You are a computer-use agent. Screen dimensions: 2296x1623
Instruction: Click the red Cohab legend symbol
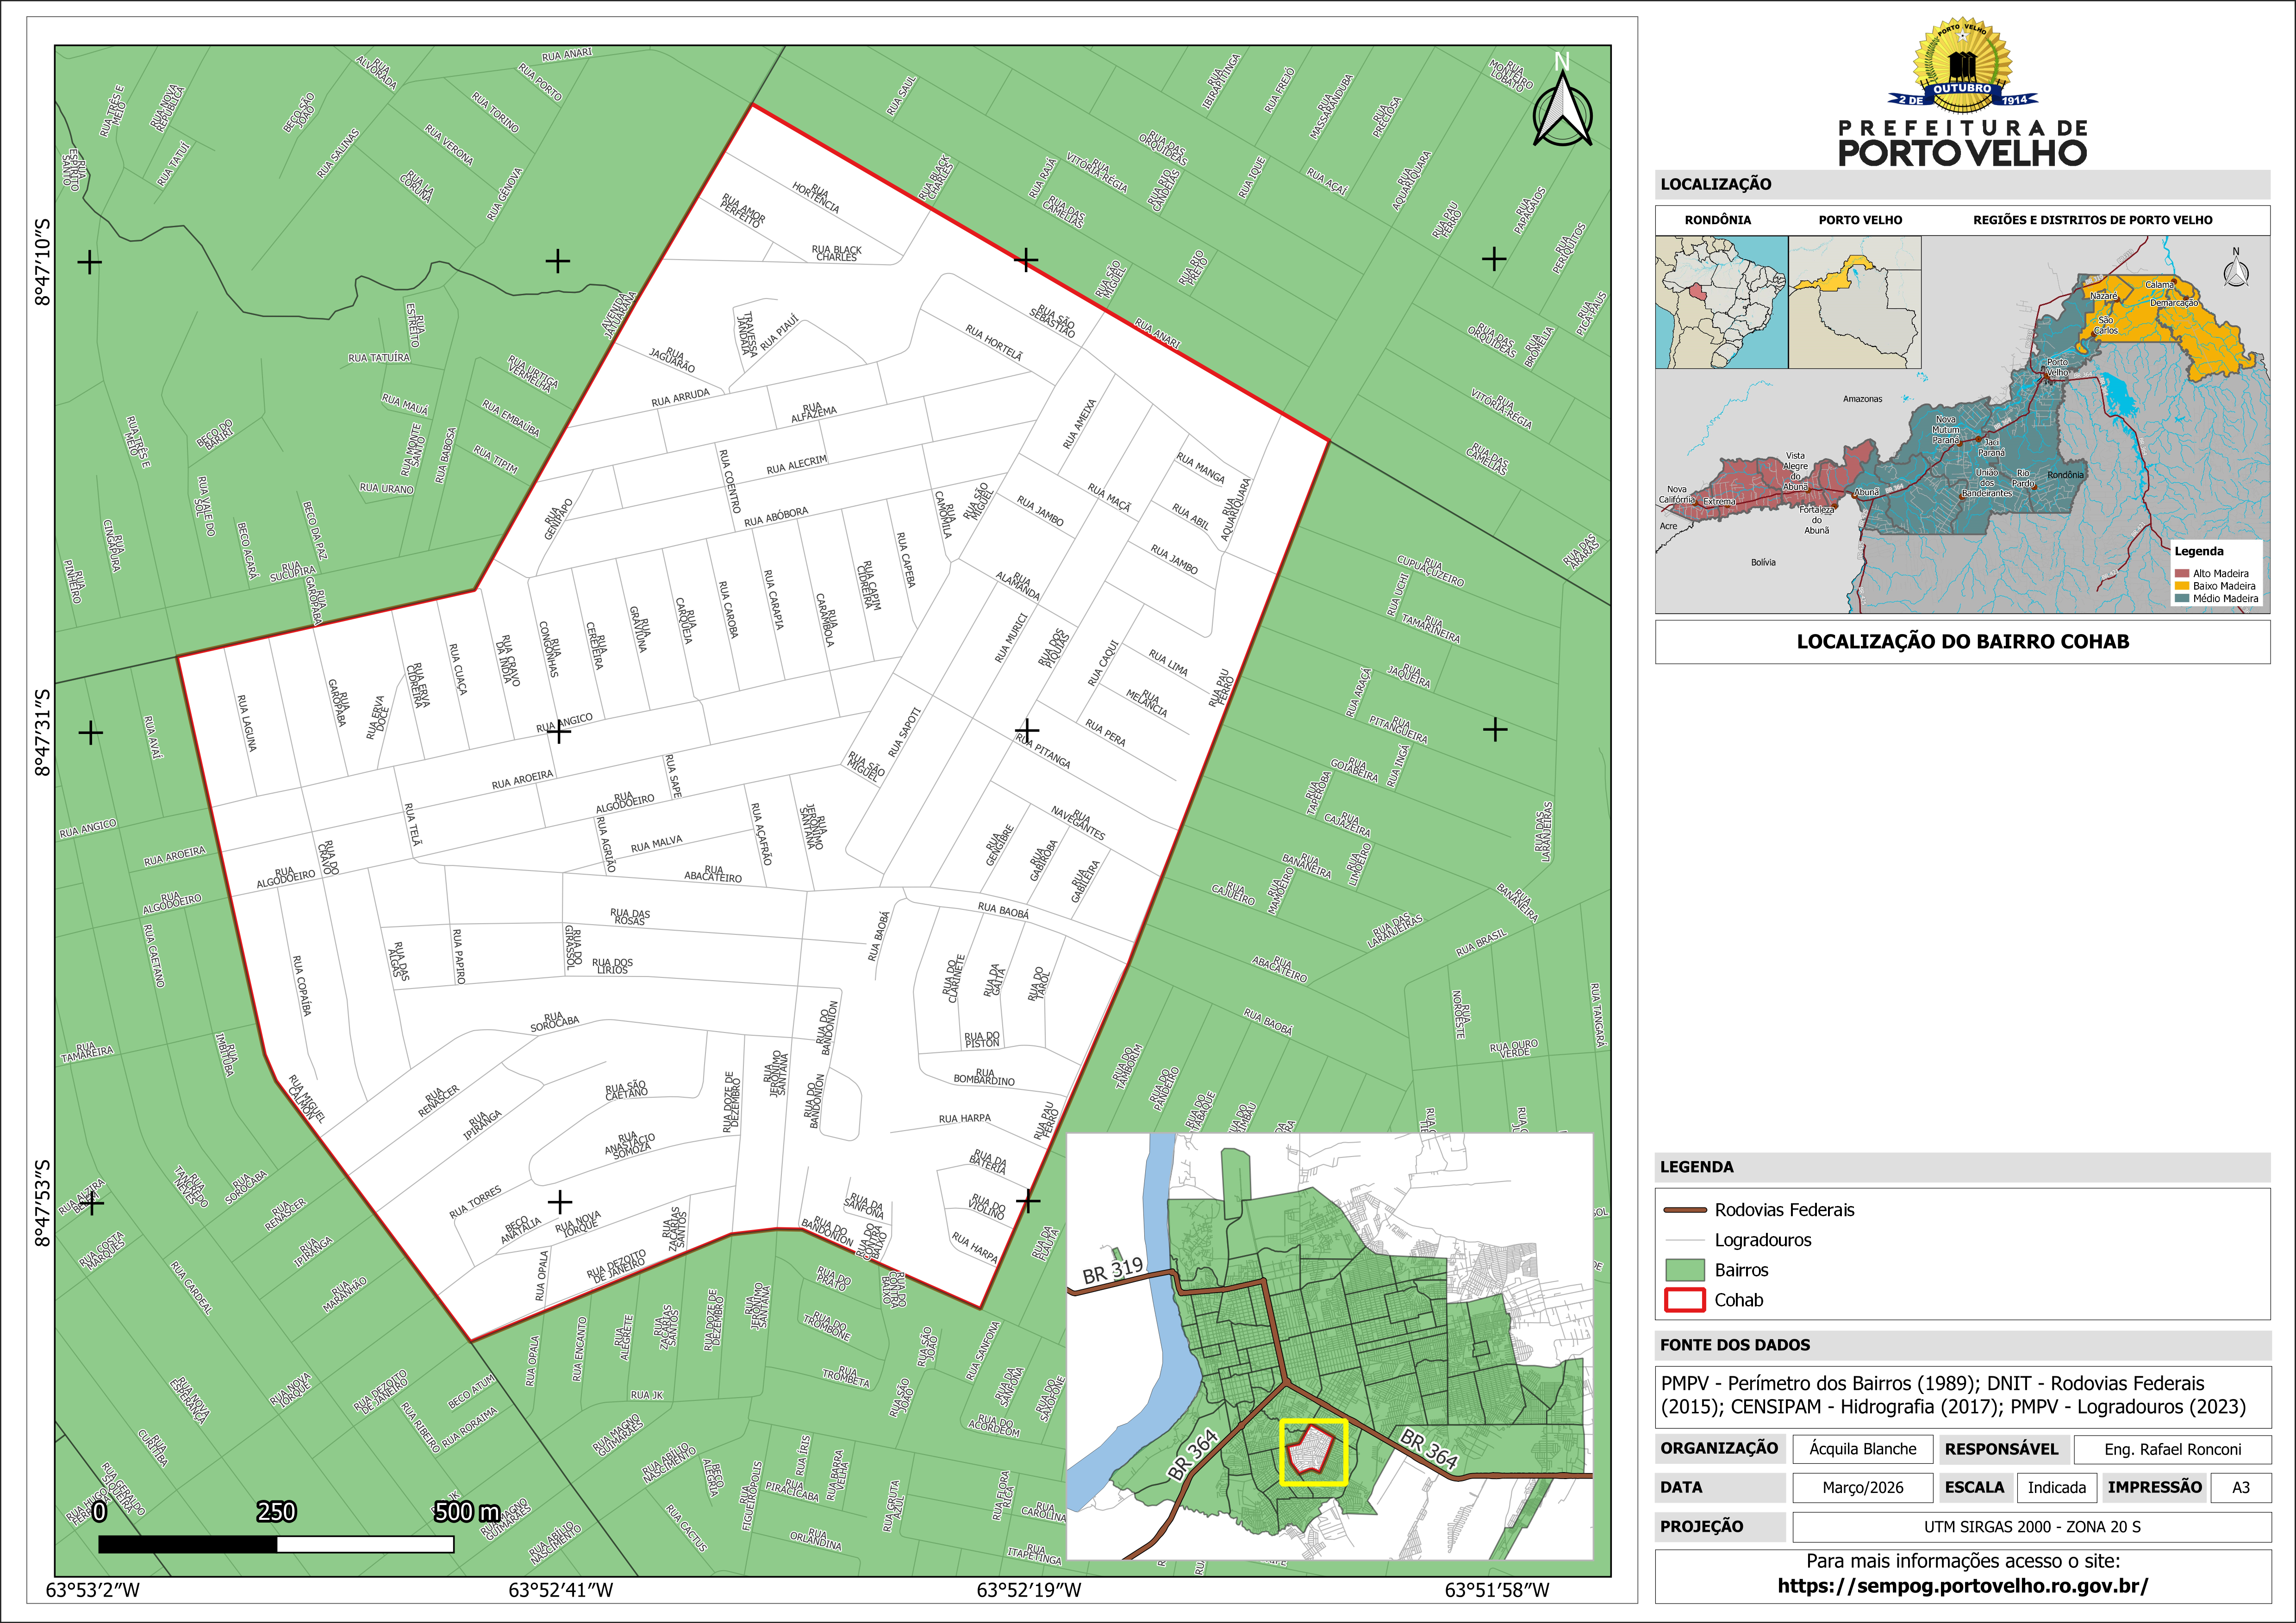[x=1684, y=1300]
